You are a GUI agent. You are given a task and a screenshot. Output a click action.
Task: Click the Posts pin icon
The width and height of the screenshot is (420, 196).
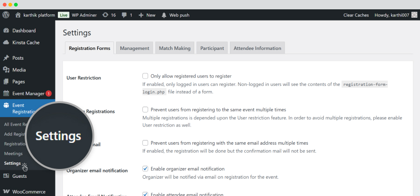(6, 58)
